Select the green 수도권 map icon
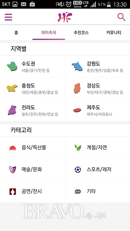 12,66
